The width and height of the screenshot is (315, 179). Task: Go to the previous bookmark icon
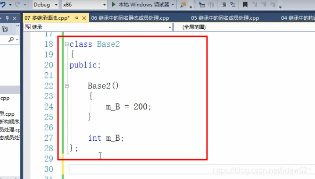[255, 4]
